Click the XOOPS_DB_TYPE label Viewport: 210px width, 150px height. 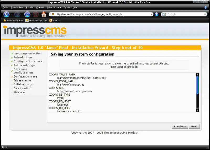[60, 95]
